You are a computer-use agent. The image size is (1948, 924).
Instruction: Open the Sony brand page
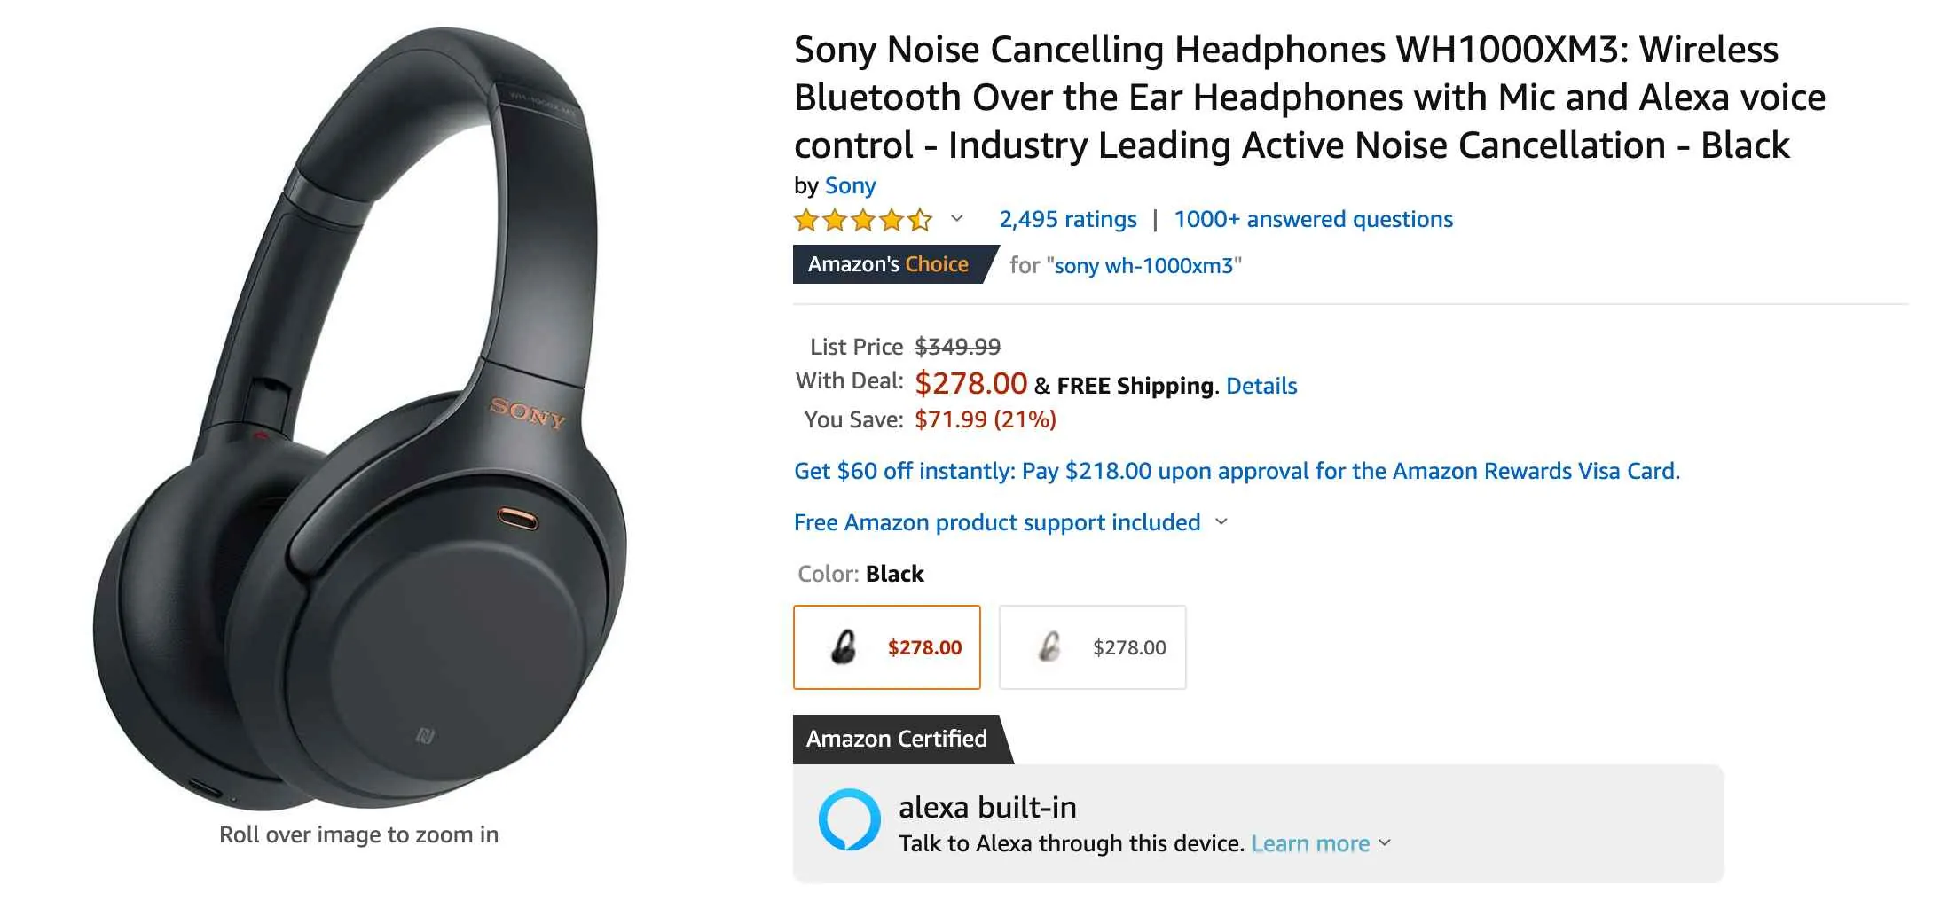850,185
